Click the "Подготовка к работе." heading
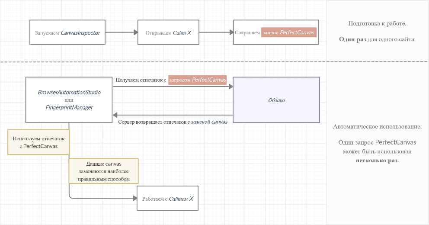The height and width of the screenshot is (225, 429). point(377,23)
